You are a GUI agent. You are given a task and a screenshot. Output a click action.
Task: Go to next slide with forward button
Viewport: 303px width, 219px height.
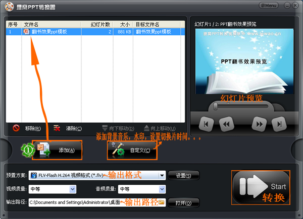tap(259, 124)
